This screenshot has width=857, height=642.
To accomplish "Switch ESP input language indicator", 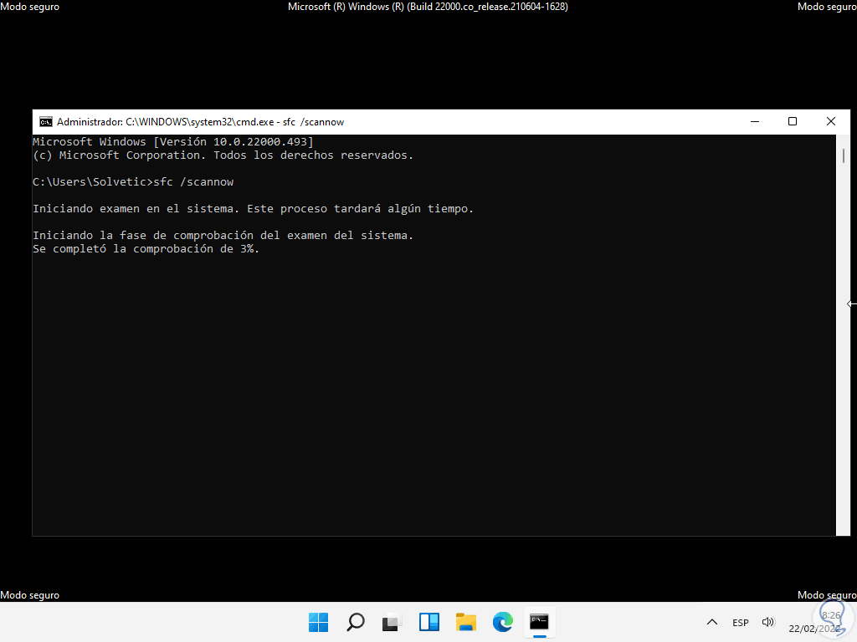I will [x=741, y=622].
